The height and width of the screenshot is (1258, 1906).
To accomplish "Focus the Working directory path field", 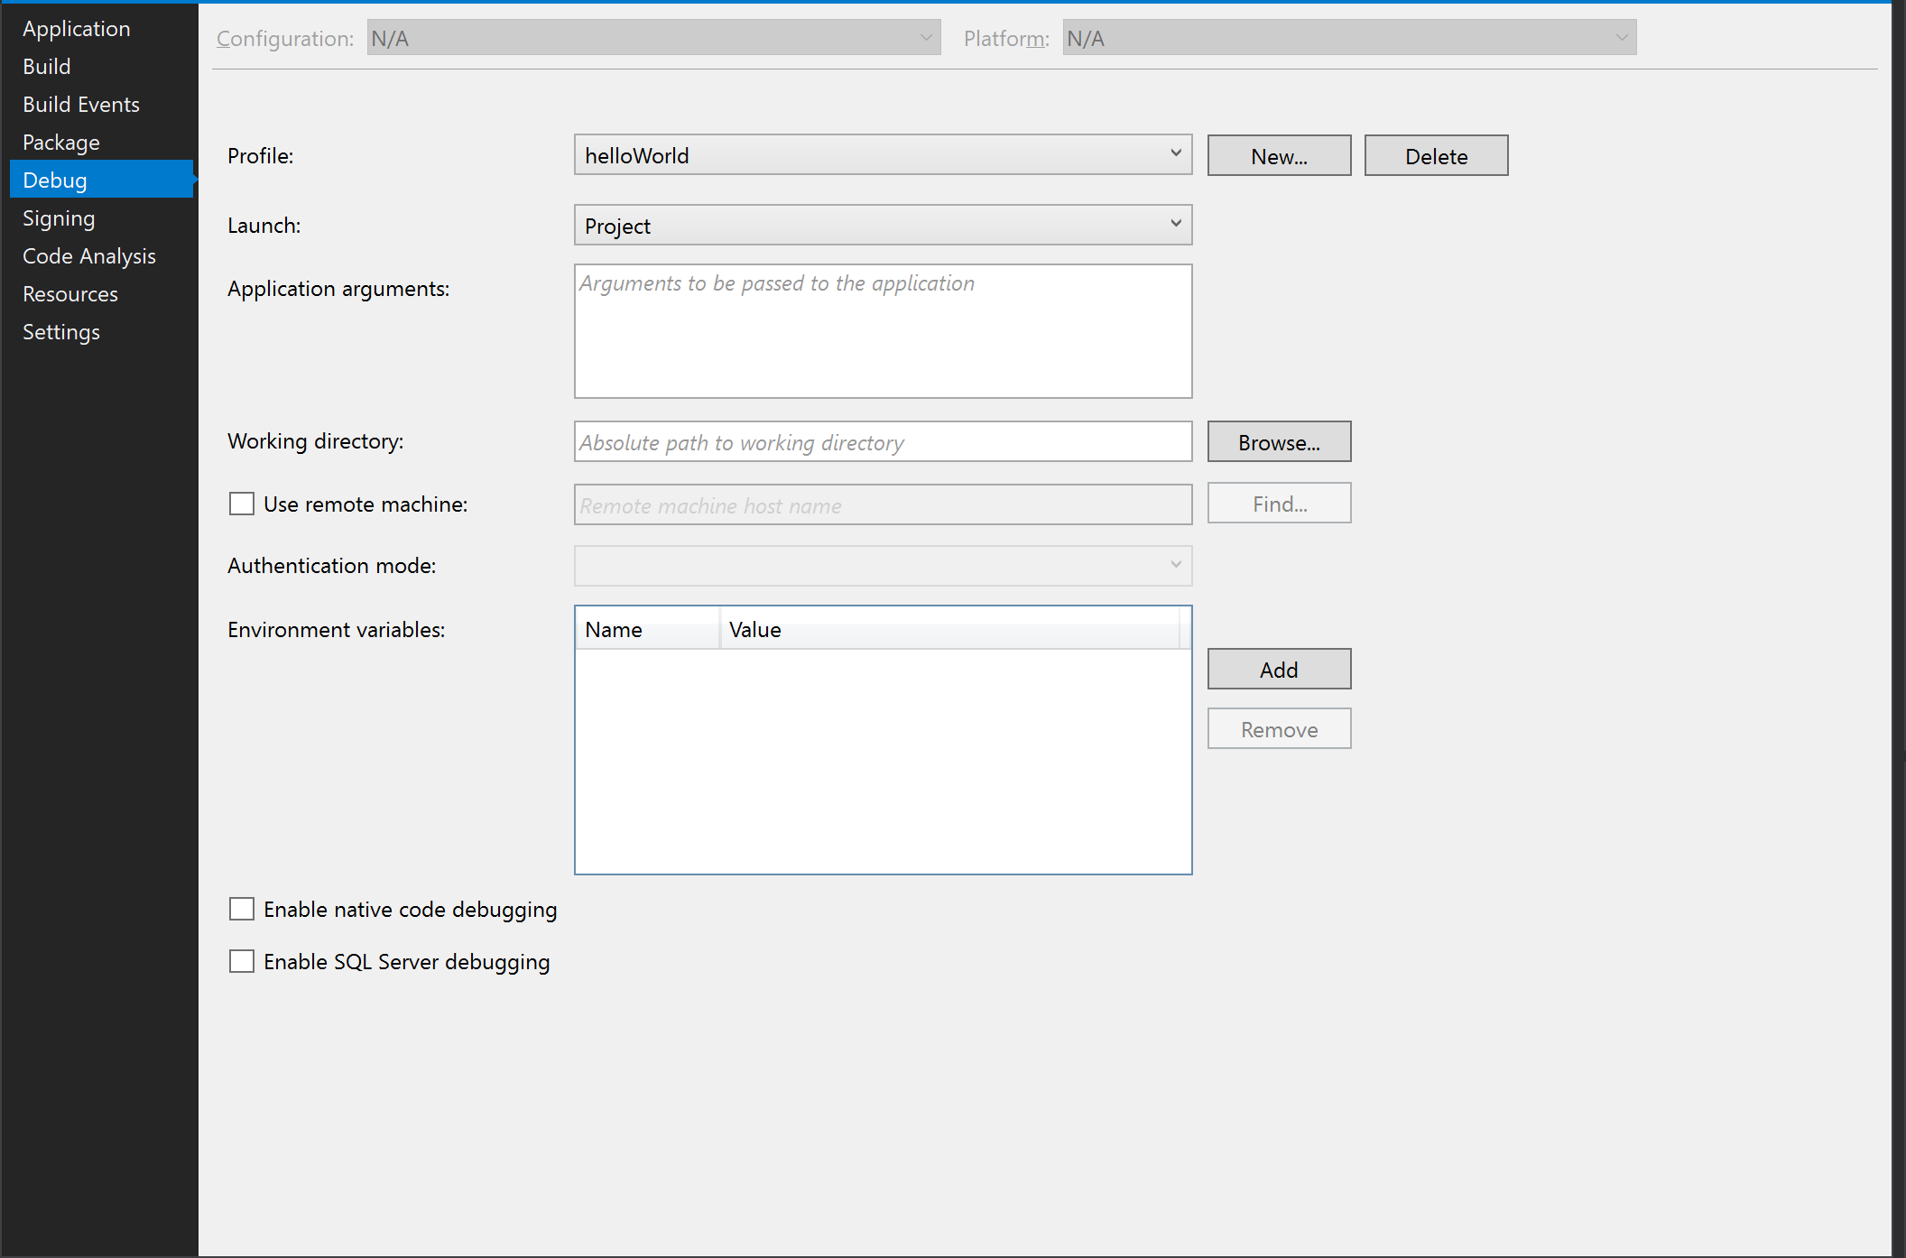I will pyautogui.click(x=883, y=442).
